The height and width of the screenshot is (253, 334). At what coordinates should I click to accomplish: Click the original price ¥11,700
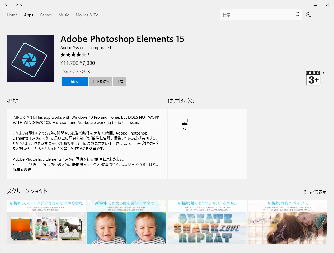[69, 63]
